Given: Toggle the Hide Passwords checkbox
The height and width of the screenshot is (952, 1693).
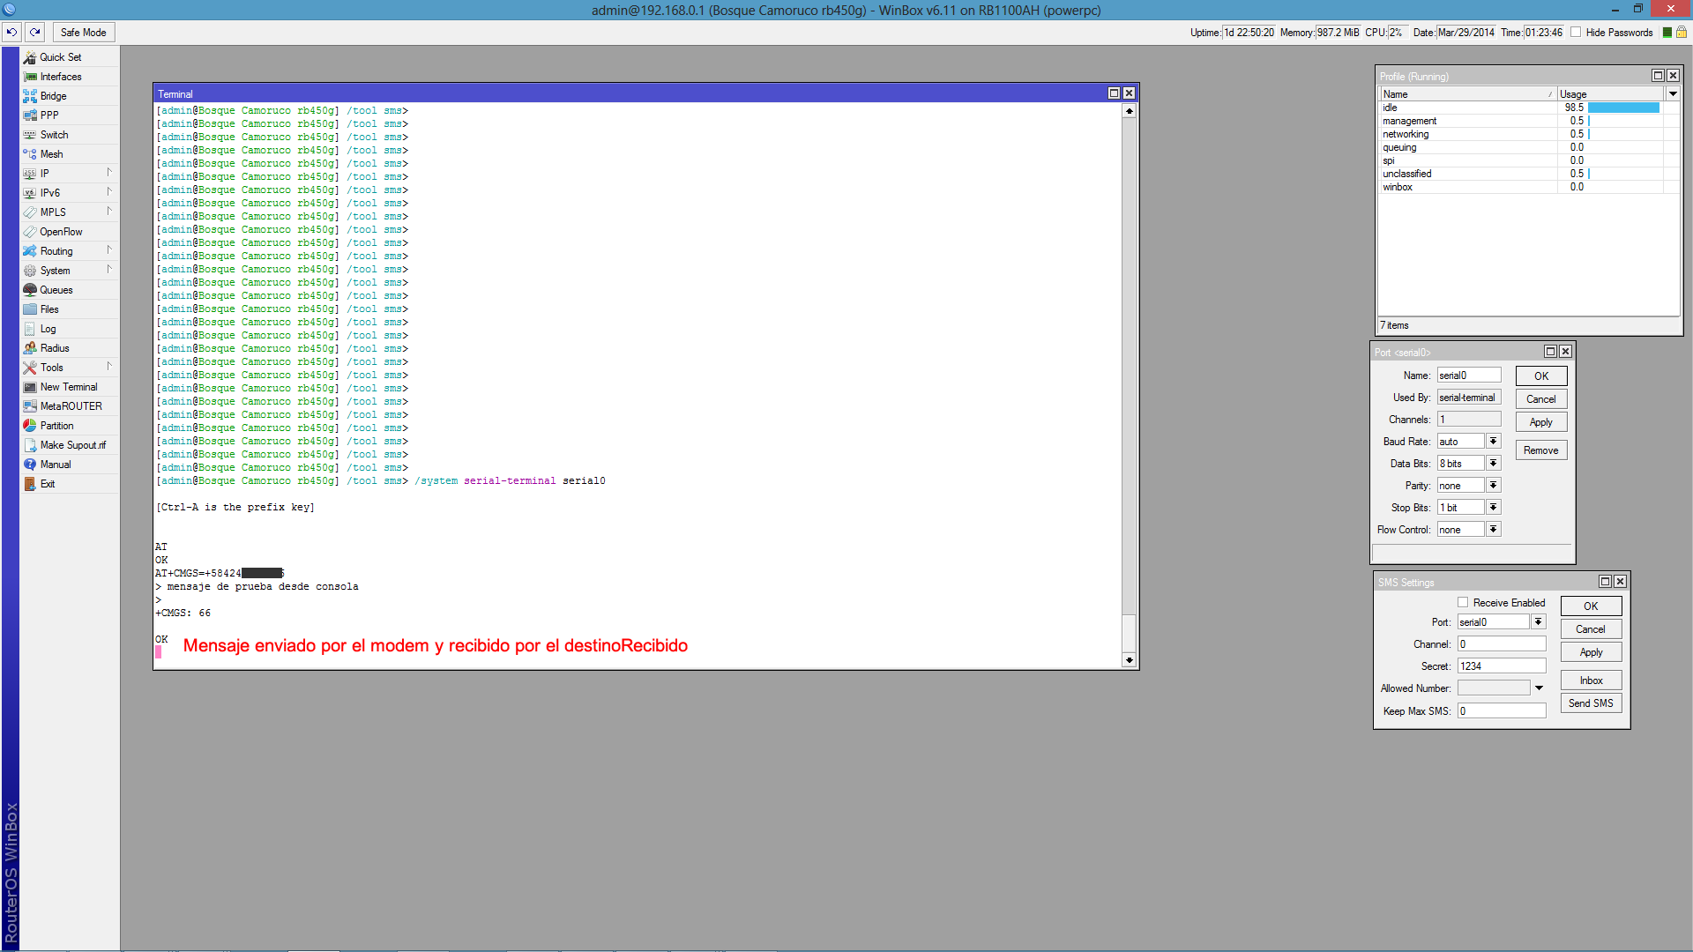Looking at the screenshot, I should point(1576,33).
